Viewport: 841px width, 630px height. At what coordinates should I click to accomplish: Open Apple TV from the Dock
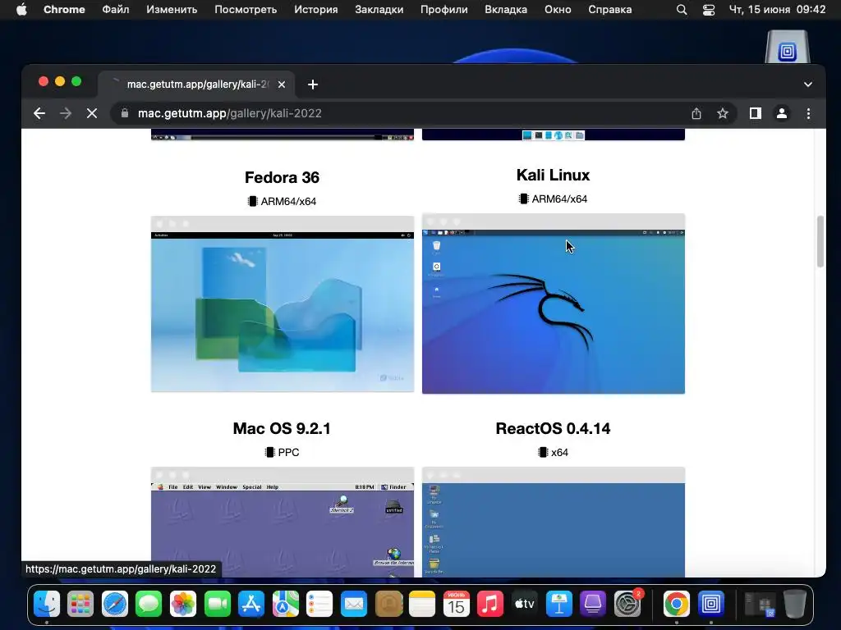[525, 605]
